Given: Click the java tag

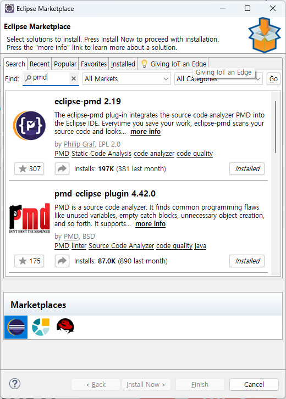Looking at the screenshot, I should pyautogui.click(x=200, y=246).
